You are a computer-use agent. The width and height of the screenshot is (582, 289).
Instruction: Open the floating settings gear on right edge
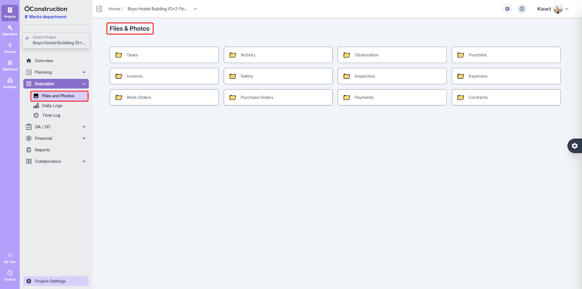coord(575,146)
